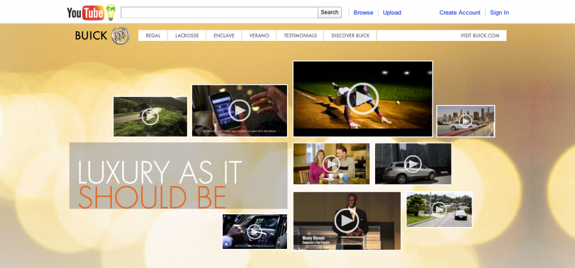Play the green hillside road video
This screenshot has width=575, height=268.
[x=150, y=117]
